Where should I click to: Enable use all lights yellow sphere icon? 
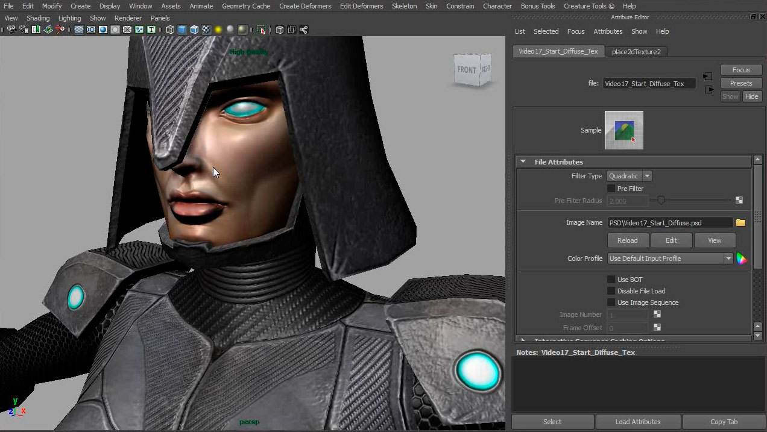pos(218,30)
